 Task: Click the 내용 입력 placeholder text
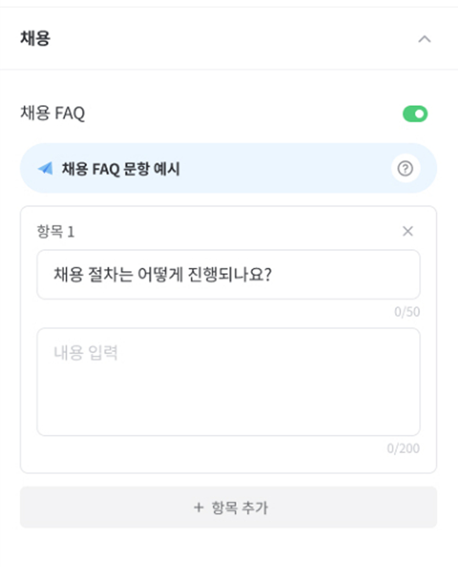[86, 353]
